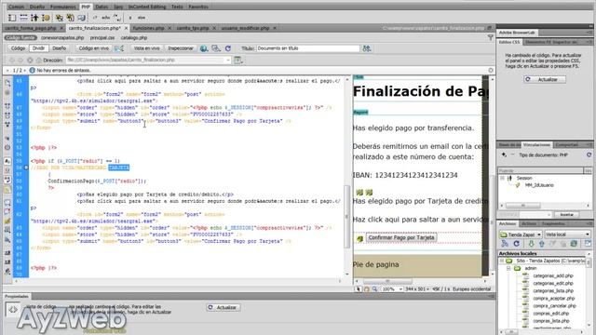Open Vista local view dropdown

(567, 234)
